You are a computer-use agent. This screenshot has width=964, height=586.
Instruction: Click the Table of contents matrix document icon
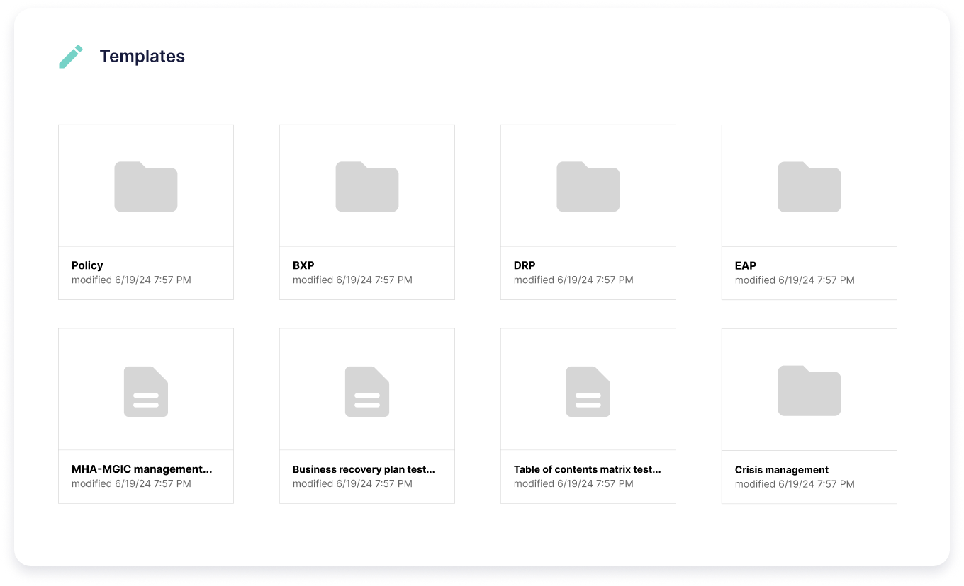coord(588,391)
